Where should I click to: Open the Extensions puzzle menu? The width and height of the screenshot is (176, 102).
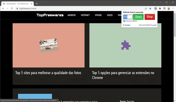point(160,9)
